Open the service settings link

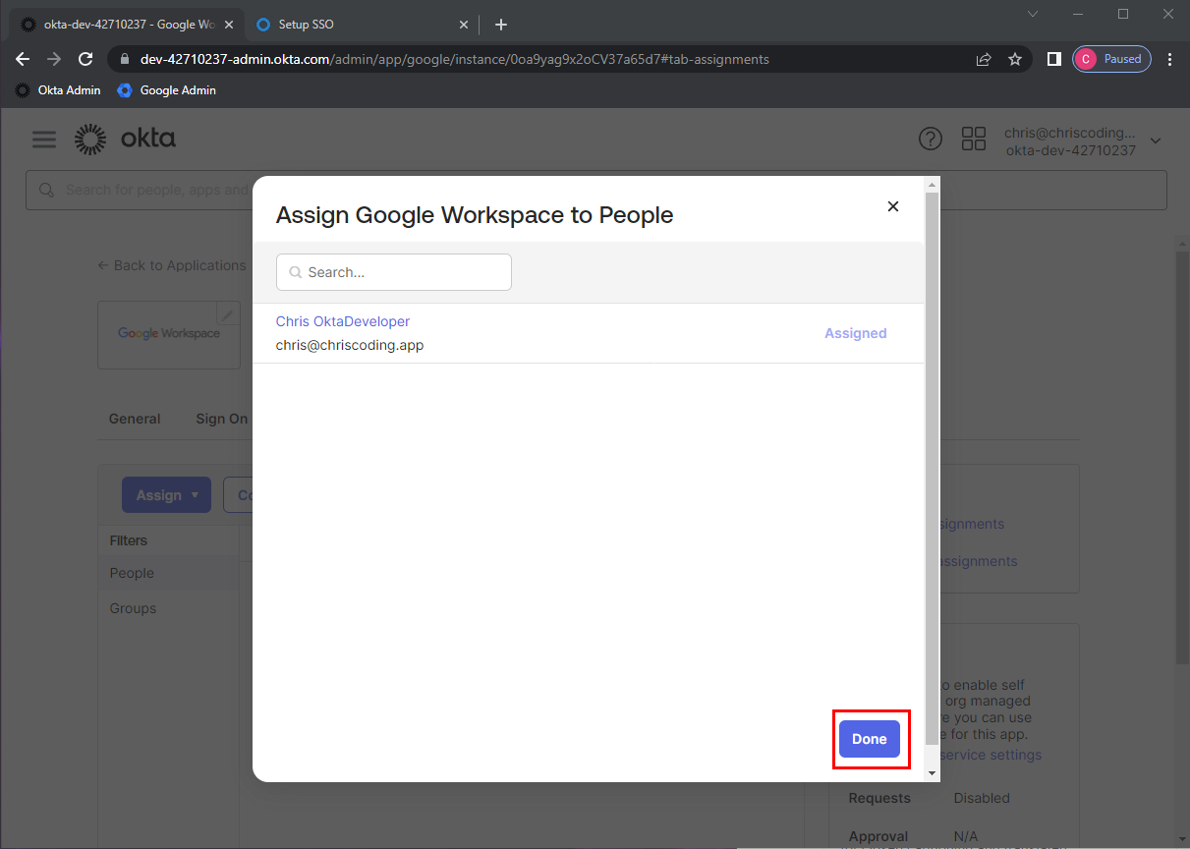[x=991, y=755]
